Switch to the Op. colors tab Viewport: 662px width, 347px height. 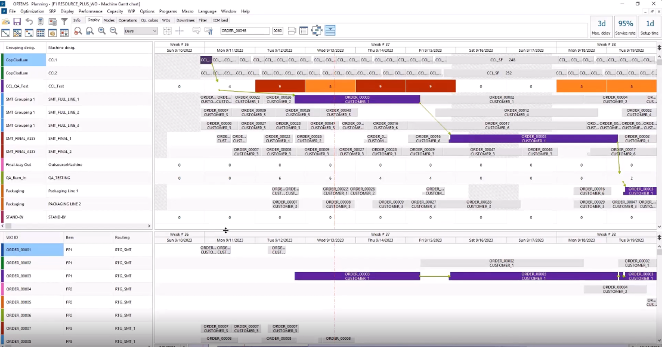coord(149,20)
